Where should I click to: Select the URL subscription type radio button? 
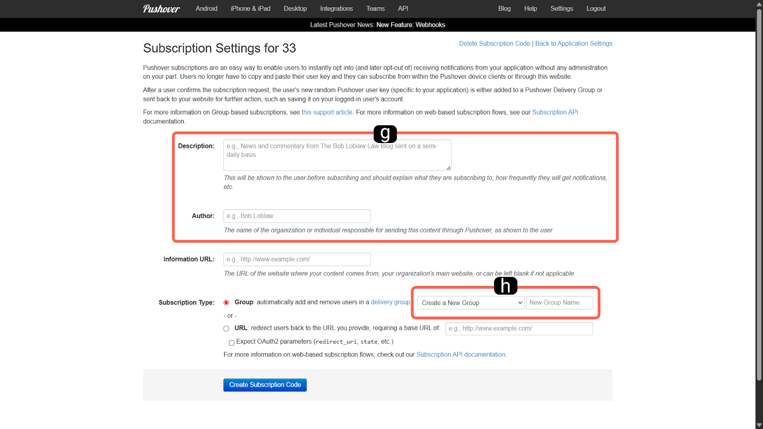(227, 328)
